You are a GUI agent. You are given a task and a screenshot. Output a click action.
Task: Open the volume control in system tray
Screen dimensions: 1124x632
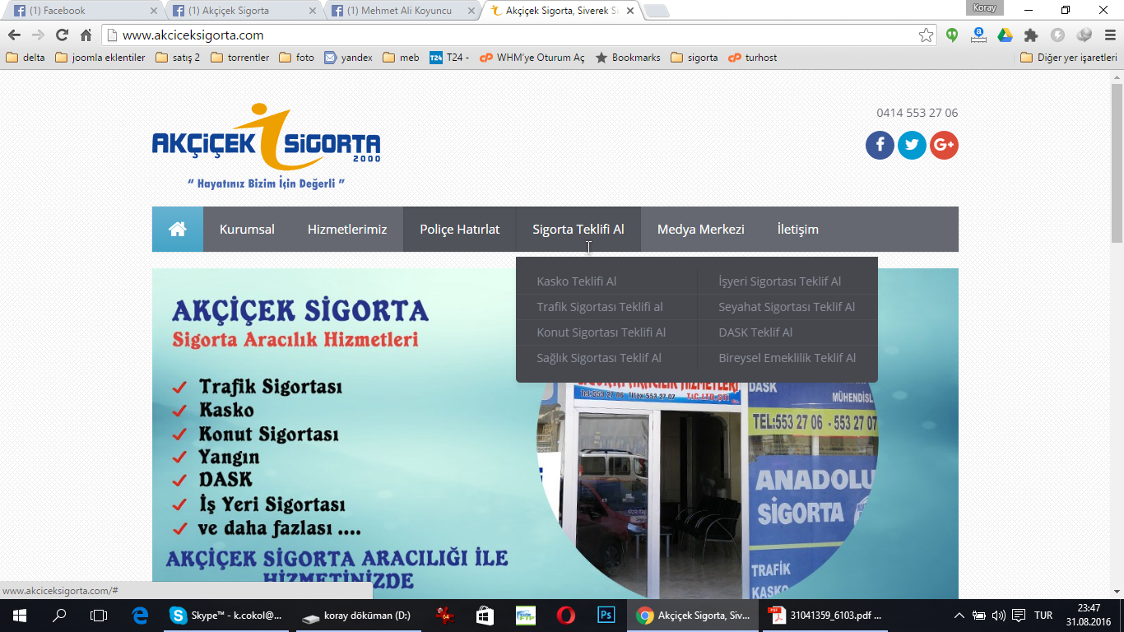pyautogui.click(x=998, y=616)
